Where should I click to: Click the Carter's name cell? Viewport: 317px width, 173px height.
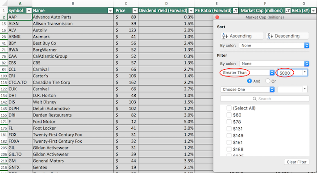pyautogui.click(x=73, y=76)
